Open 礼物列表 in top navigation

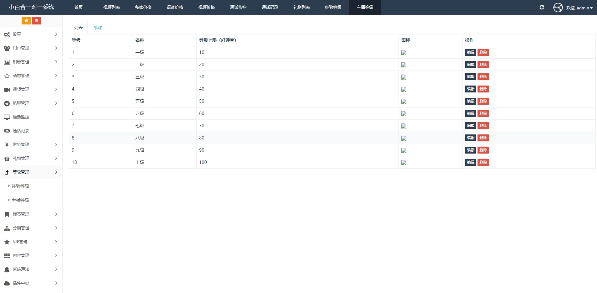point(301,7)
